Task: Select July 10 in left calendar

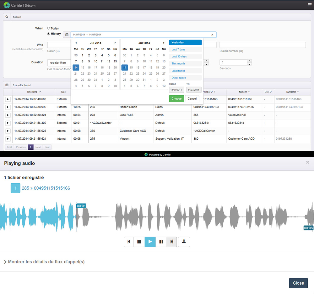Action: point(95,61)
